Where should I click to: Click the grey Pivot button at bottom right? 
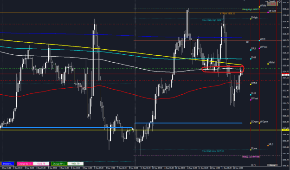pyautogui.click(x=272, y=165)
